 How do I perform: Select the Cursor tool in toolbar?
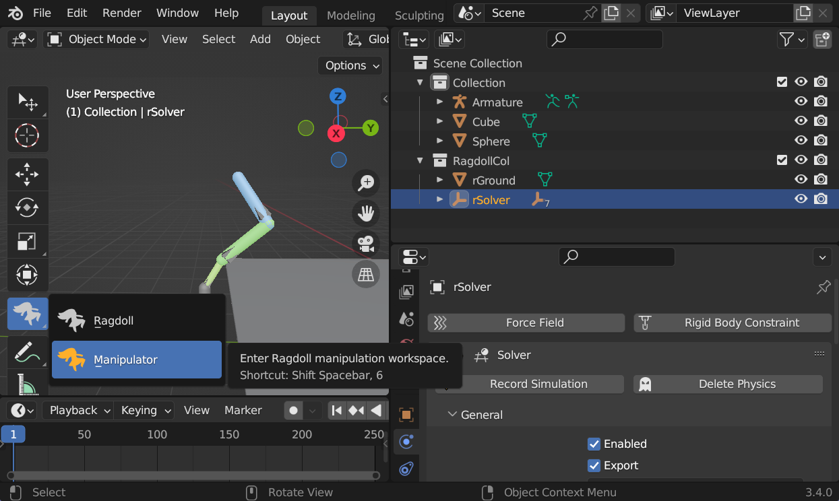[27, 136]
